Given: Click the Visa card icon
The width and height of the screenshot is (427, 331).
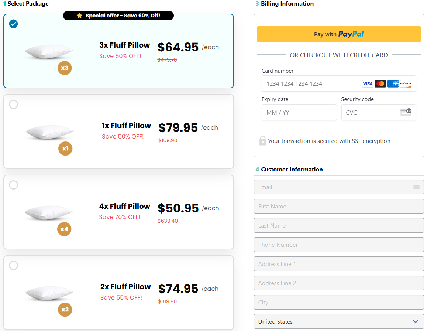Looking at the screenshot, I should tap(367, 84).
